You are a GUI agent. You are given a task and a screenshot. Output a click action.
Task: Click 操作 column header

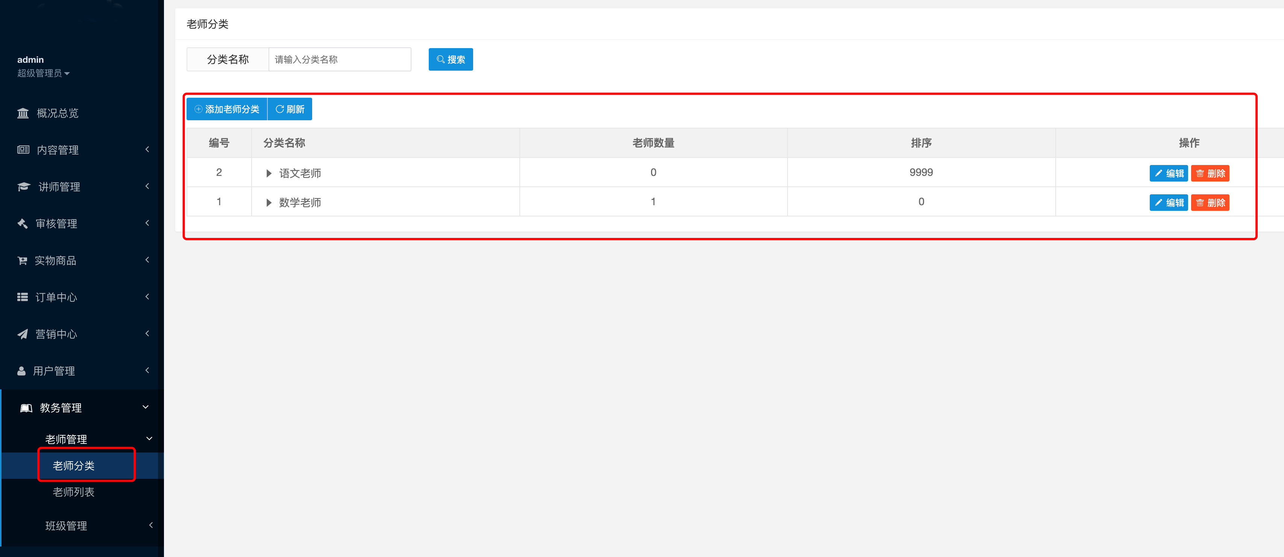pyautogui.click(x=1189, y=143)
